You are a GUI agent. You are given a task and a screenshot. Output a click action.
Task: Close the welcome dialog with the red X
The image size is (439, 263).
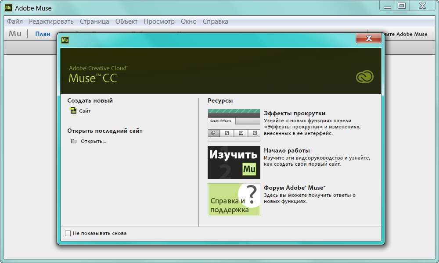[368, 38]
